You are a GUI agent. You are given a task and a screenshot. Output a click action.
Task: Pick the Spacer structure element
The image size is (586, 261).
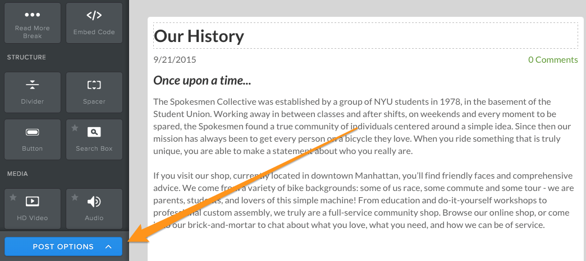click(94, 92)
